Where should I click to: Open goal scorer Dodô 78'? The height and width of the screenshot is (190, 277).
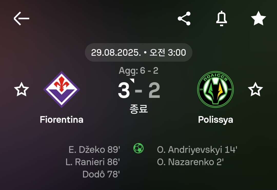[101, 174]
